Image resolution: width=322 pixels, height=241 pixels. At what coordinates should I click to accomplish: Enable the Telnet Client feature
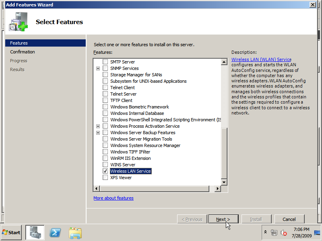tap(105, 88)
